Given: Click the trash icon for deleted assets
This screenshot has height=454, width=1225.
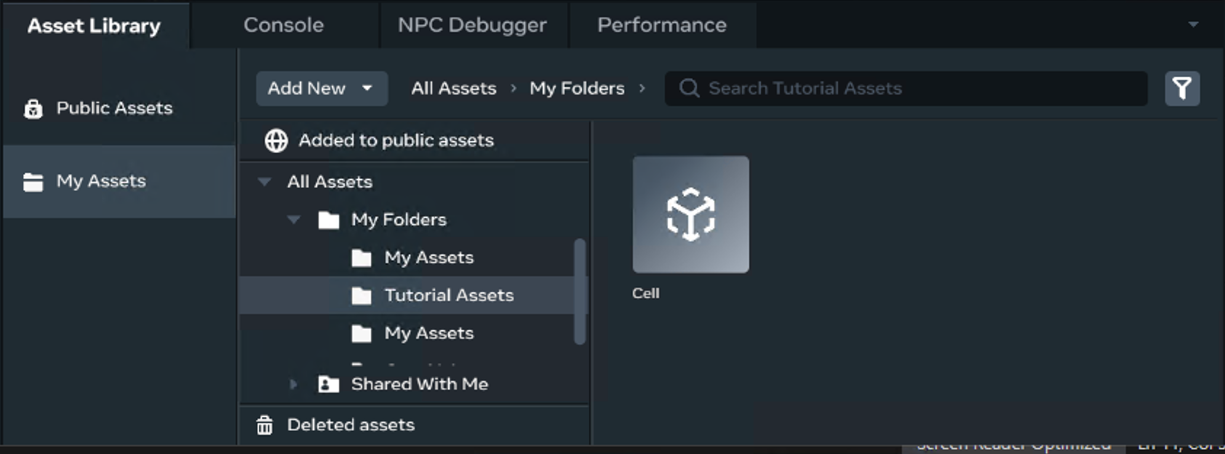Looking at the screenshot, I should point(265,425).
